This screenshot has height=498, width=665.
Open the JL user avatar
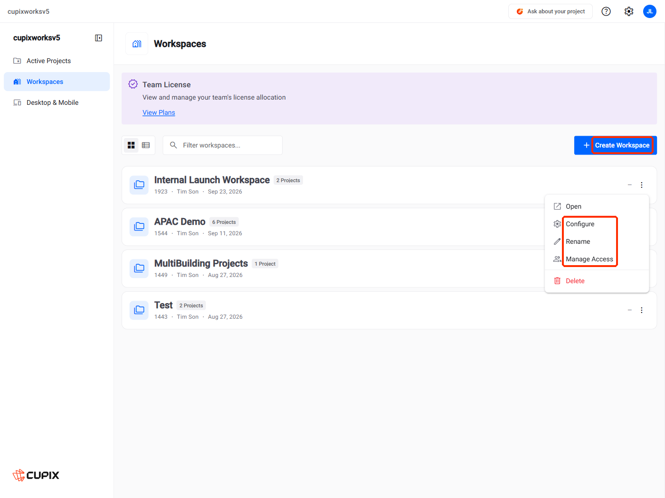(x=650, y=11)
